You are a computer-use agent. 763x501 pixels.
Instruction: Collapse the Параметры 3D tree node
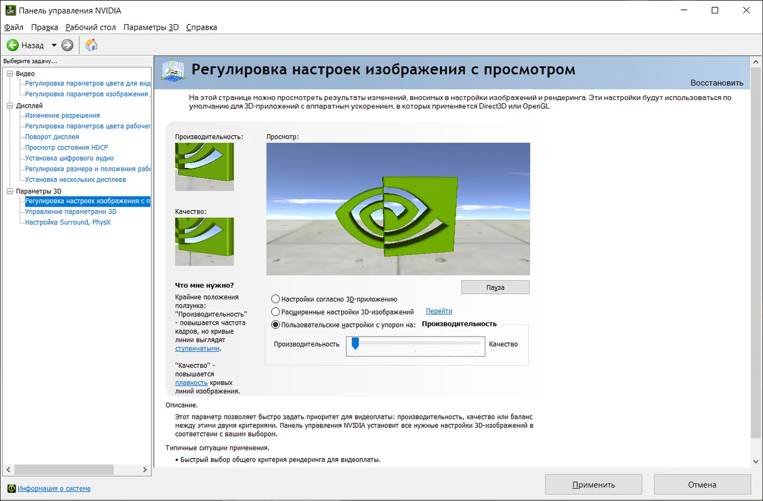coord(10,191)
